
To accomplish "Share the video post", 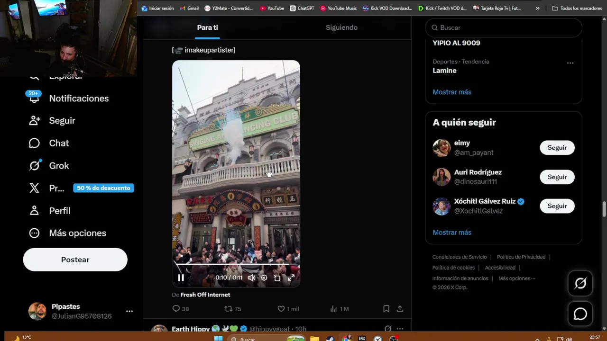I will [400, 309].
